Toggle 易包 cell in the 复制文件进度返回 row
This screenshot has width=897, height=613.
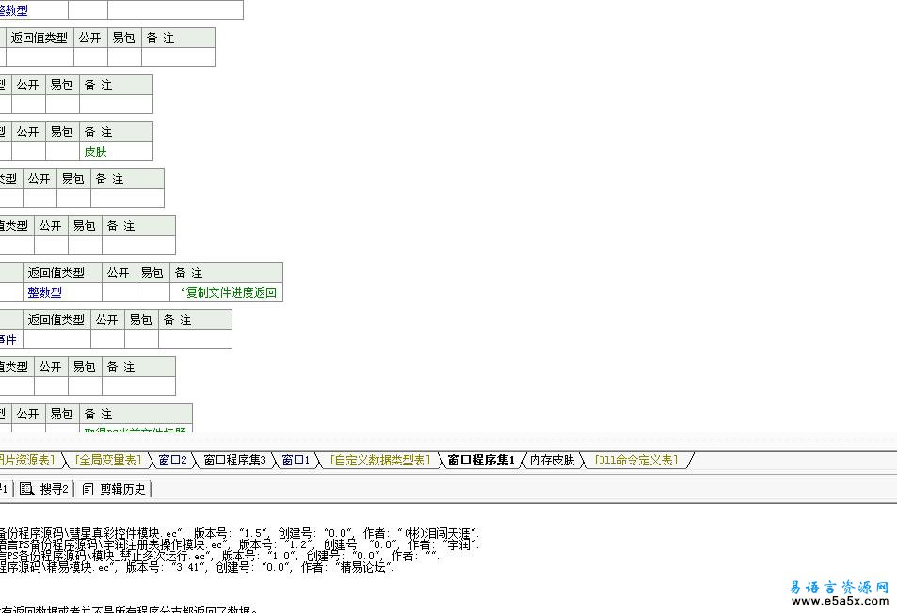tap(152, 292)
